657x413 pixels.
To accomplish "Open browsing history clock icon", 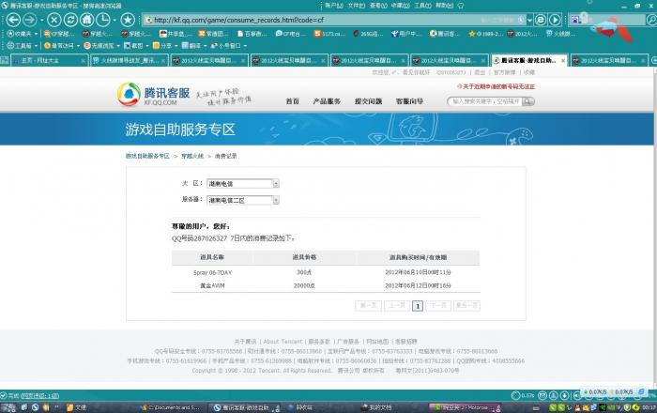I will [103, 20].
